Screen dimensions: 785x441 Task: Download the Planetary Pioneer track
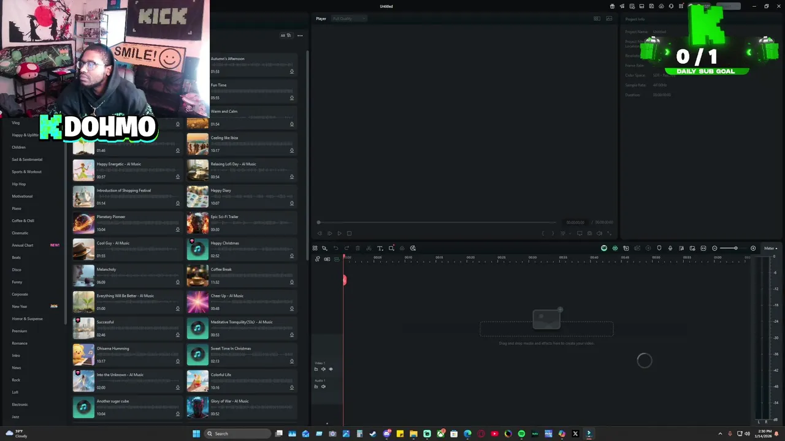pyautogui.click(x=178, y=230)
